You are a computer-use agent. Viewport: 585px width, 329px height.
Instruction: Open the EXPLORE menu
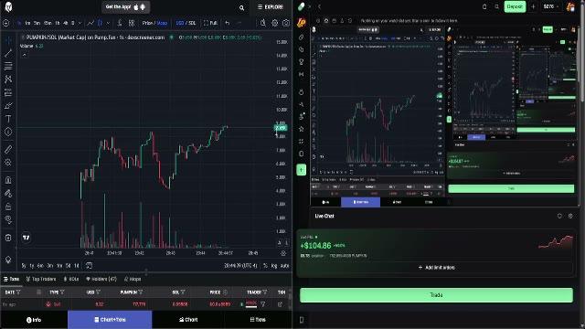click(x=271, y=7)
